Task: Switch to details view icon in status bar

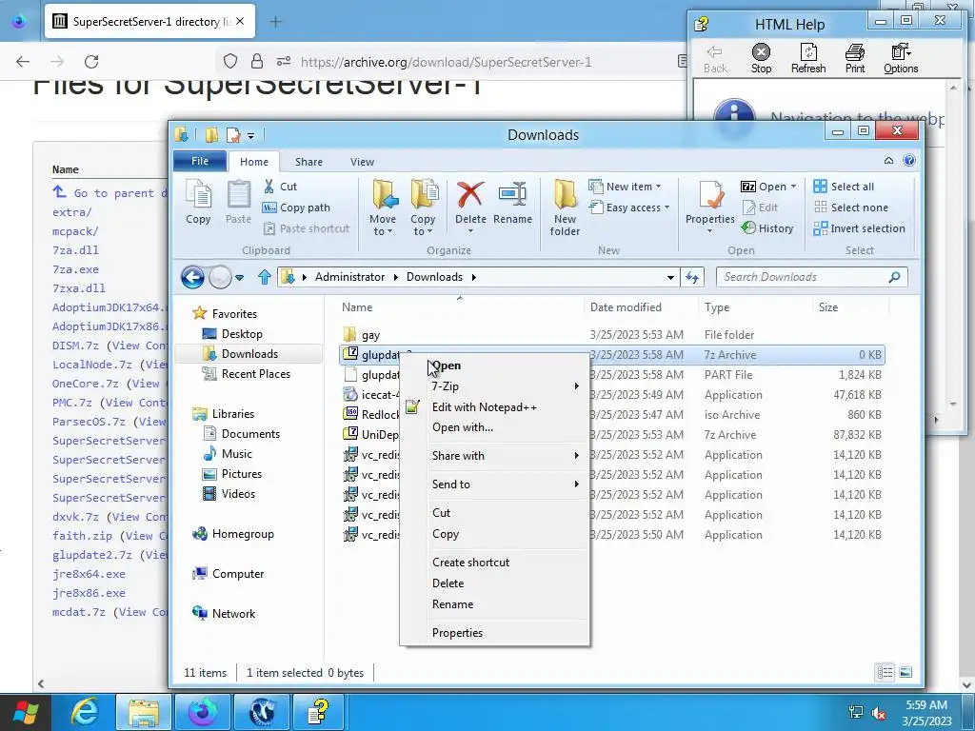Action: point(885,673)
